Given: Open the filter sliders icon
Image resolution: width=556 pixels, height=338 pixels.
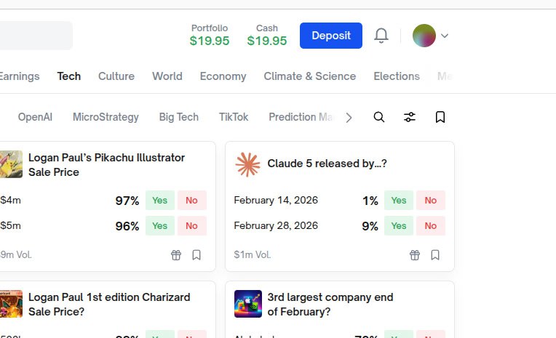Looking at the screenshot, I should pos(410,117).
